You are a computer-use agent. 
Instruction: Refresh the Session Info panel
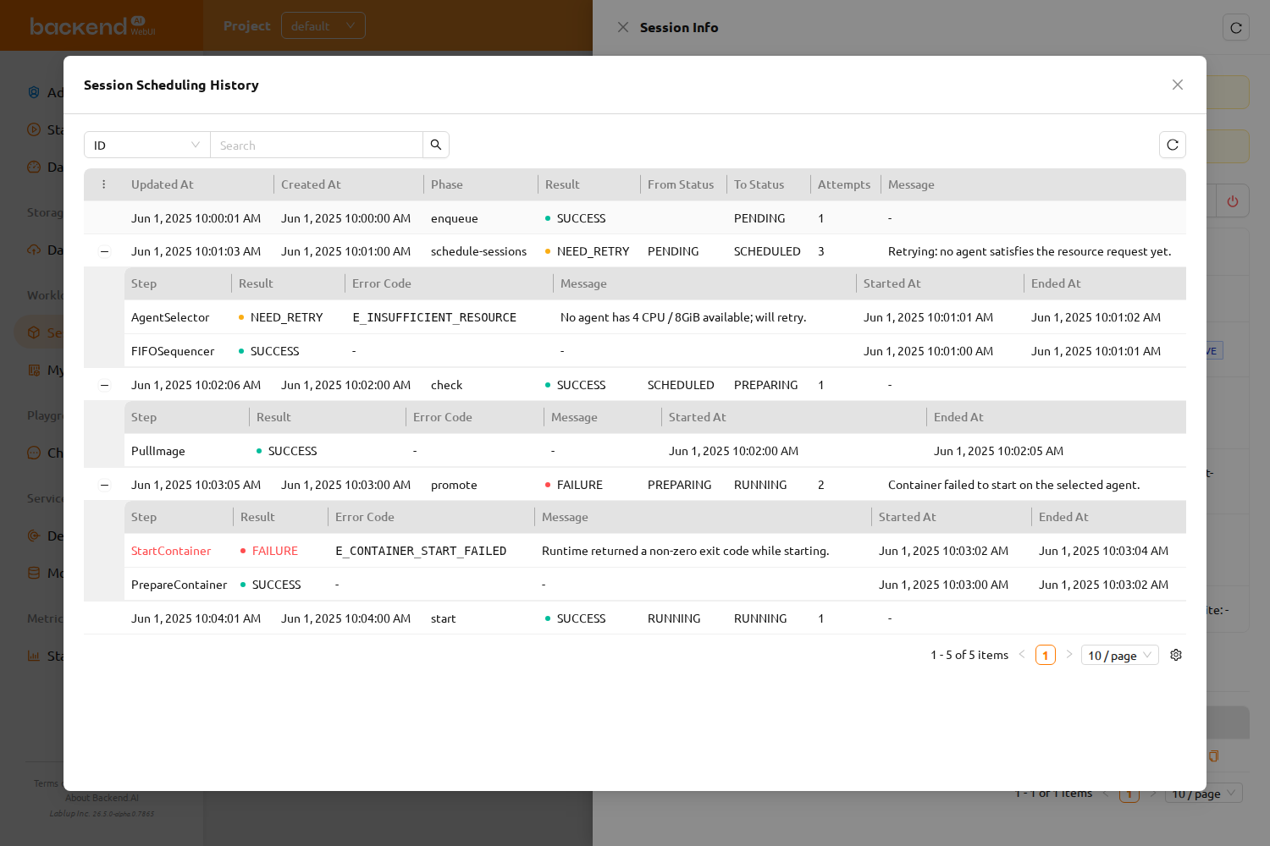1236,28
